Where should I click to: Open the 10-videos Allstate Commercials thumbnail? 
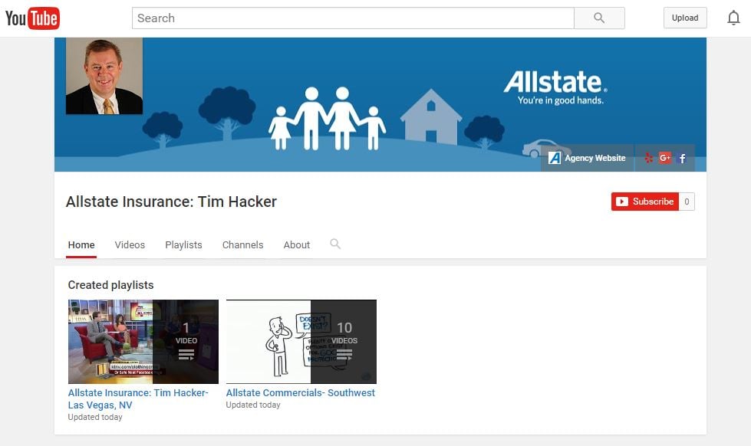point(301,342)
